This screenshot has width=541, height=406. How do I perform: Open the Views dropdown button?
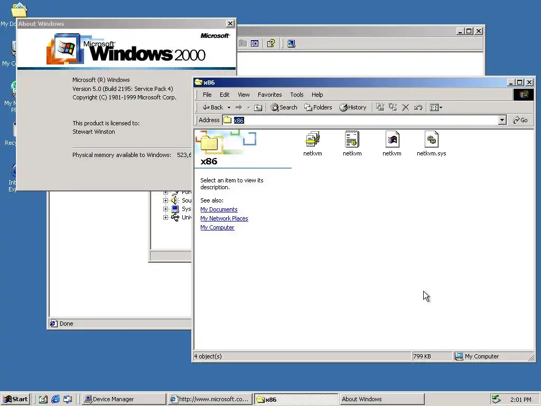[436, 107]
